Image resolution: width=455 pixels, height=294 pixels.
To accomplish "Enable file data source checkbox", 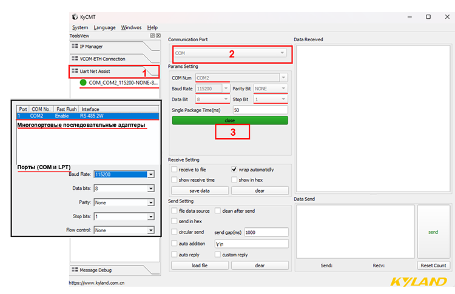I will pyautogui.click(x=174, y=211).
